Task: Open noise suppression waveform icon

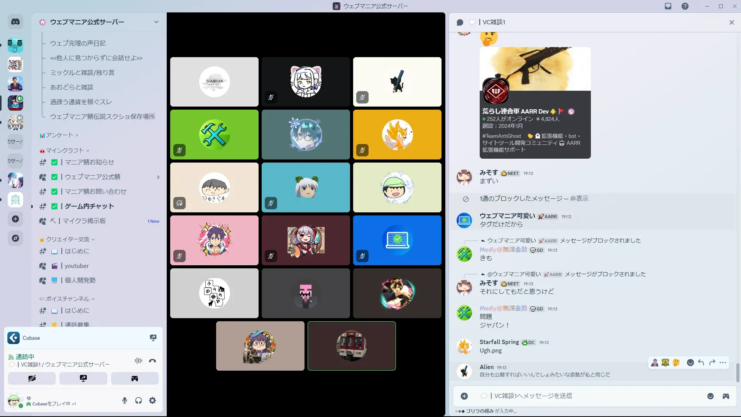Action: pos(138,361)
